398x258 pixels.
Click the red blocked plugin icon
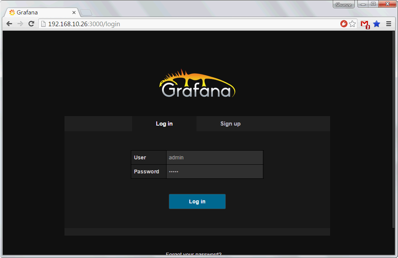(344, 24)
